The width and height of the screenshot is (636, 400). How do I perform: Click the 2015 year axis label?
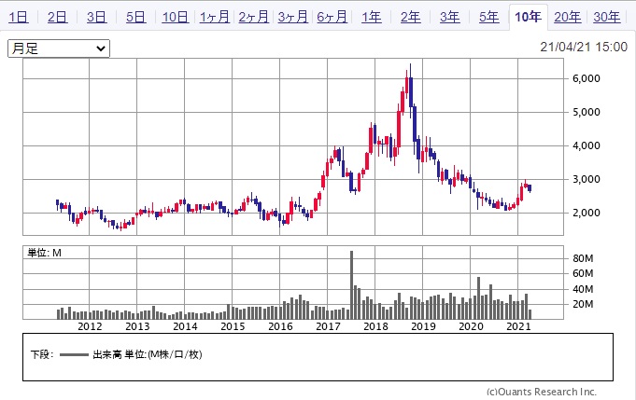pyautogui.click(x=233, y=326)
